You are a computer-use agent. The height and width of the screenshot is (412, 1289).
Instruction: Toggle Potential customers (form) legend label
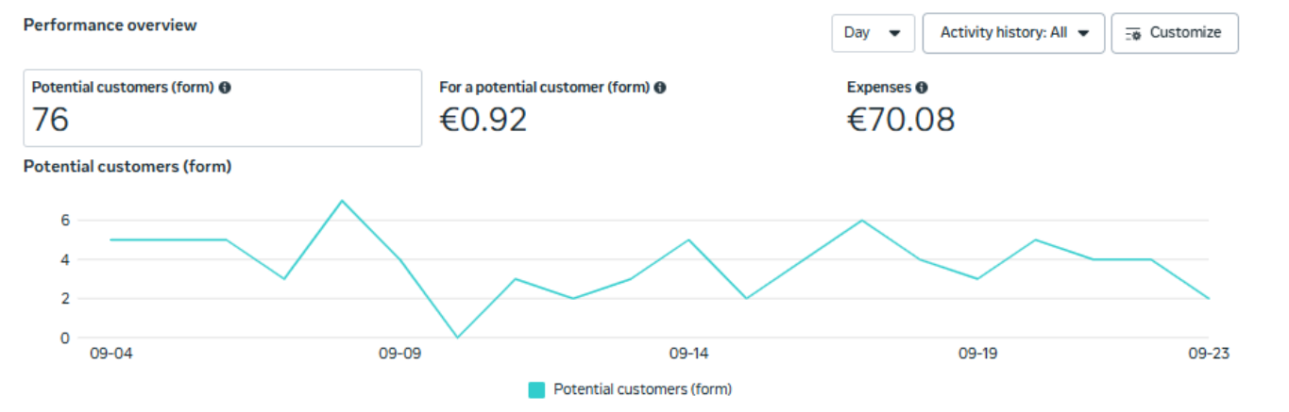642,389
